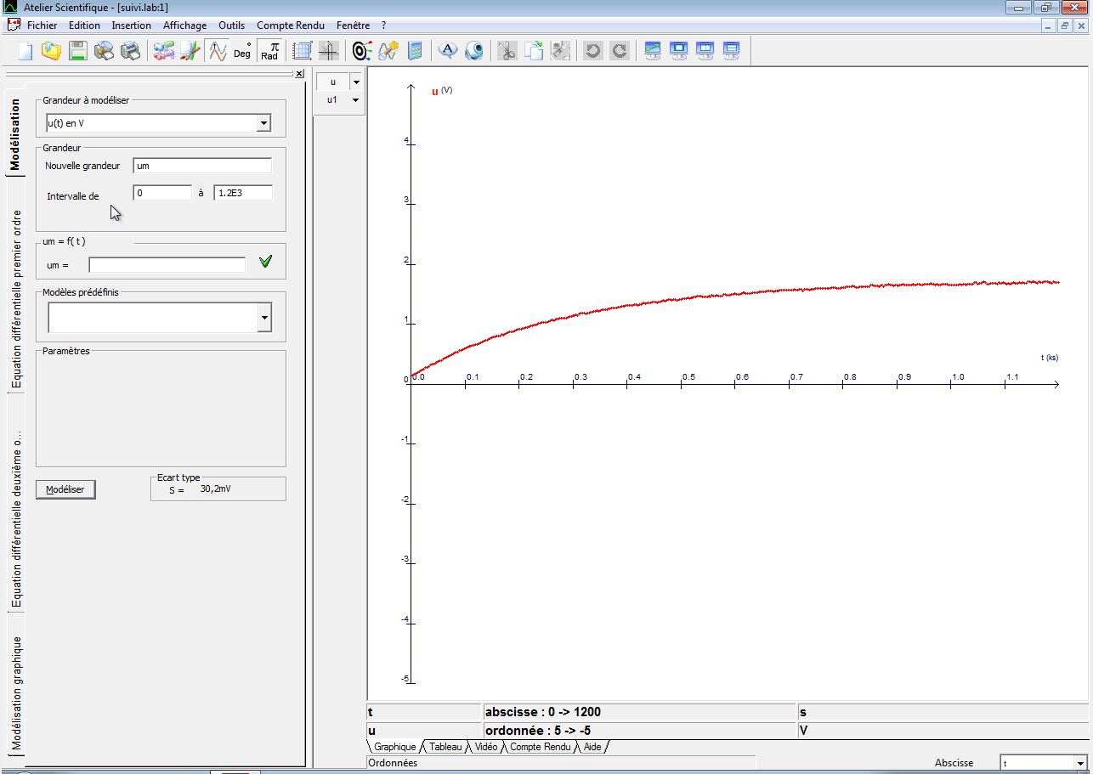This screenshot has height=774, width=1093.
Task: Click the greyed icon right of paste
Action: point(560,51)
